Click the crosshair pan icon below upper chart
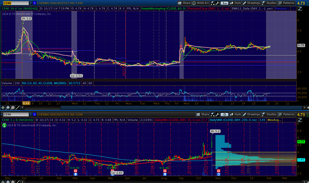This screenshot has width=309, height=183. 3,108
